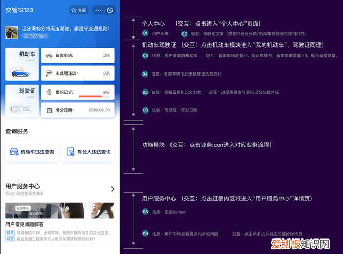Open the 服务中心 banner image
Image resolution: width=343 pixels, height=254 pixels.
coord(59,210)
